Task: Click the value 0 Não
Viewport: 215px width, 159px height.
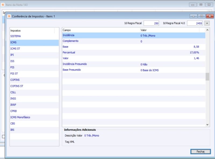Action: coord(144,64)
